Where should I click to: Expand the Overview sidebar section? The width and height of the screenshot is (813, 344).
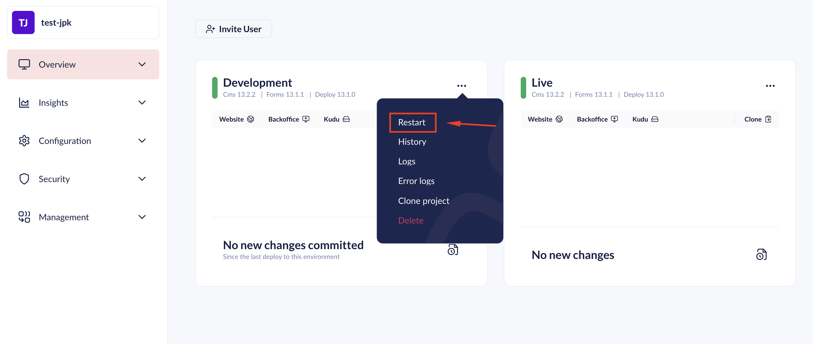(x=142, y=64)
